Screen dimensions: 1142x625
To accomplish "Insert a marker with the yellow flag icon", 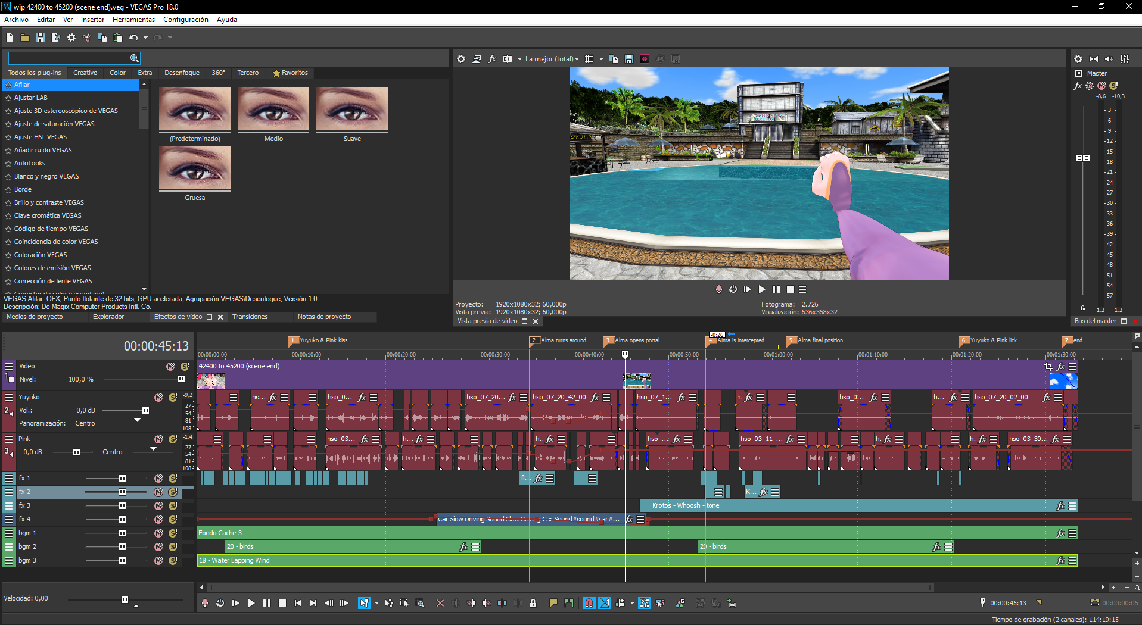I will (553, 603).
